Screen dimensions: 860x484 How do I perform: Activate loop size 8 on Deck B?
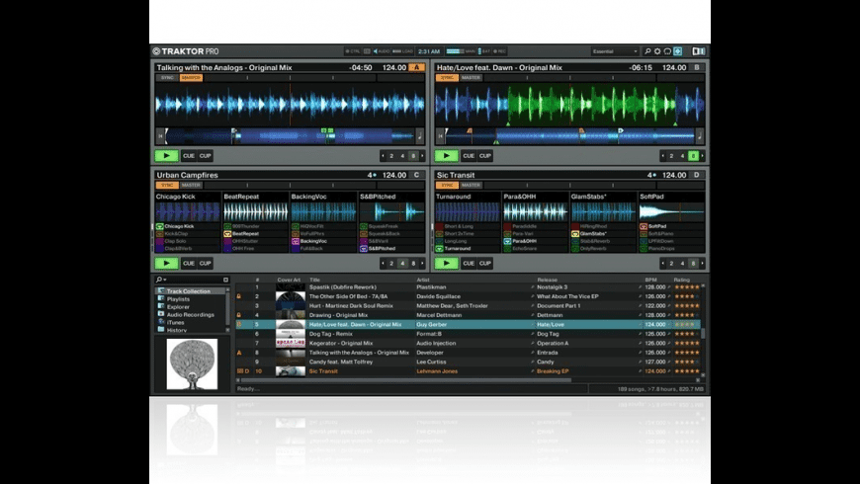pyautogui.click(x=693, y=156)
